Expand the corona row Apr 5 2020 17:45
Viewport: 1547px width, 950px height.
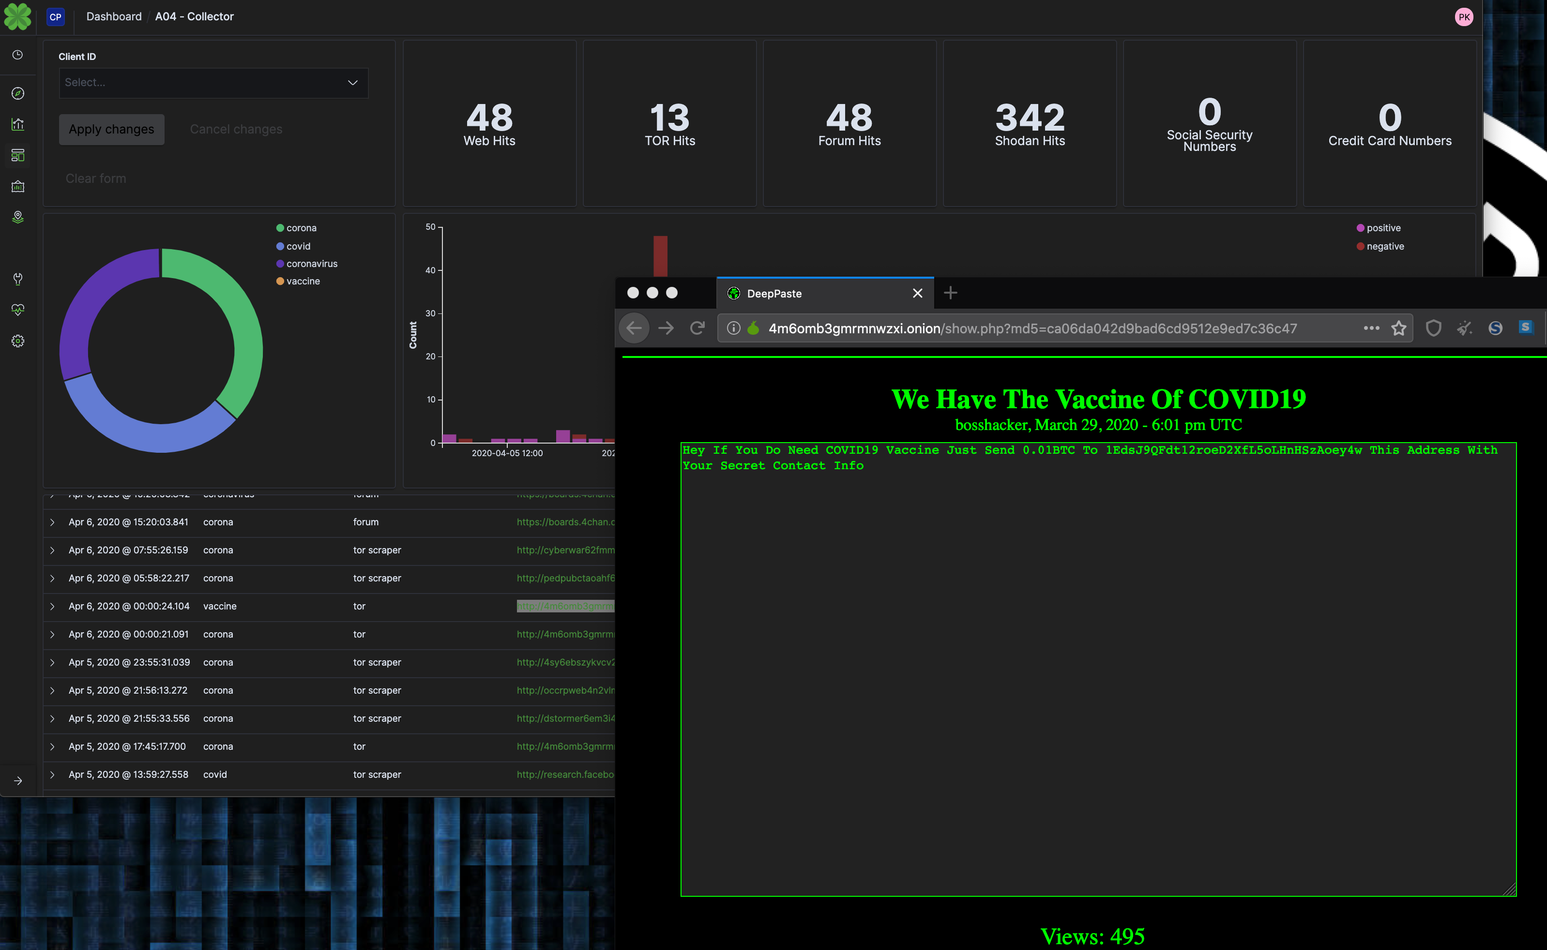(x=52, y=746)
